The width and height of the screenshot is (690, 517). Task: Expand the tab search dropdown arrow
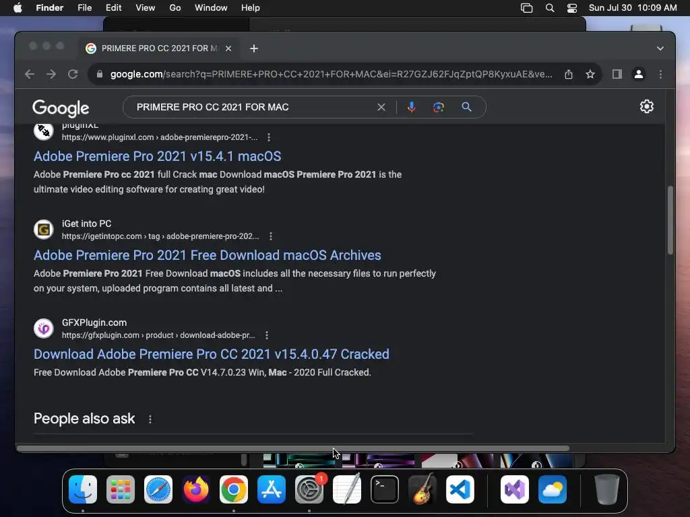coord(660,48)
